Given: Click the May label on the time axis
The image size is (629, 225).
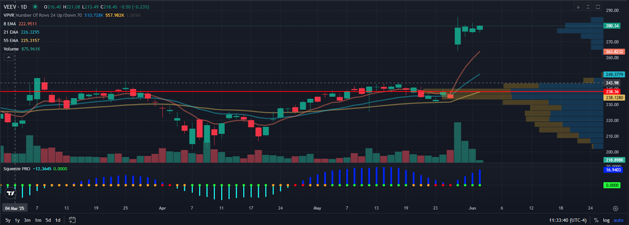Looking at the screenshot, I should pos(317,208).
